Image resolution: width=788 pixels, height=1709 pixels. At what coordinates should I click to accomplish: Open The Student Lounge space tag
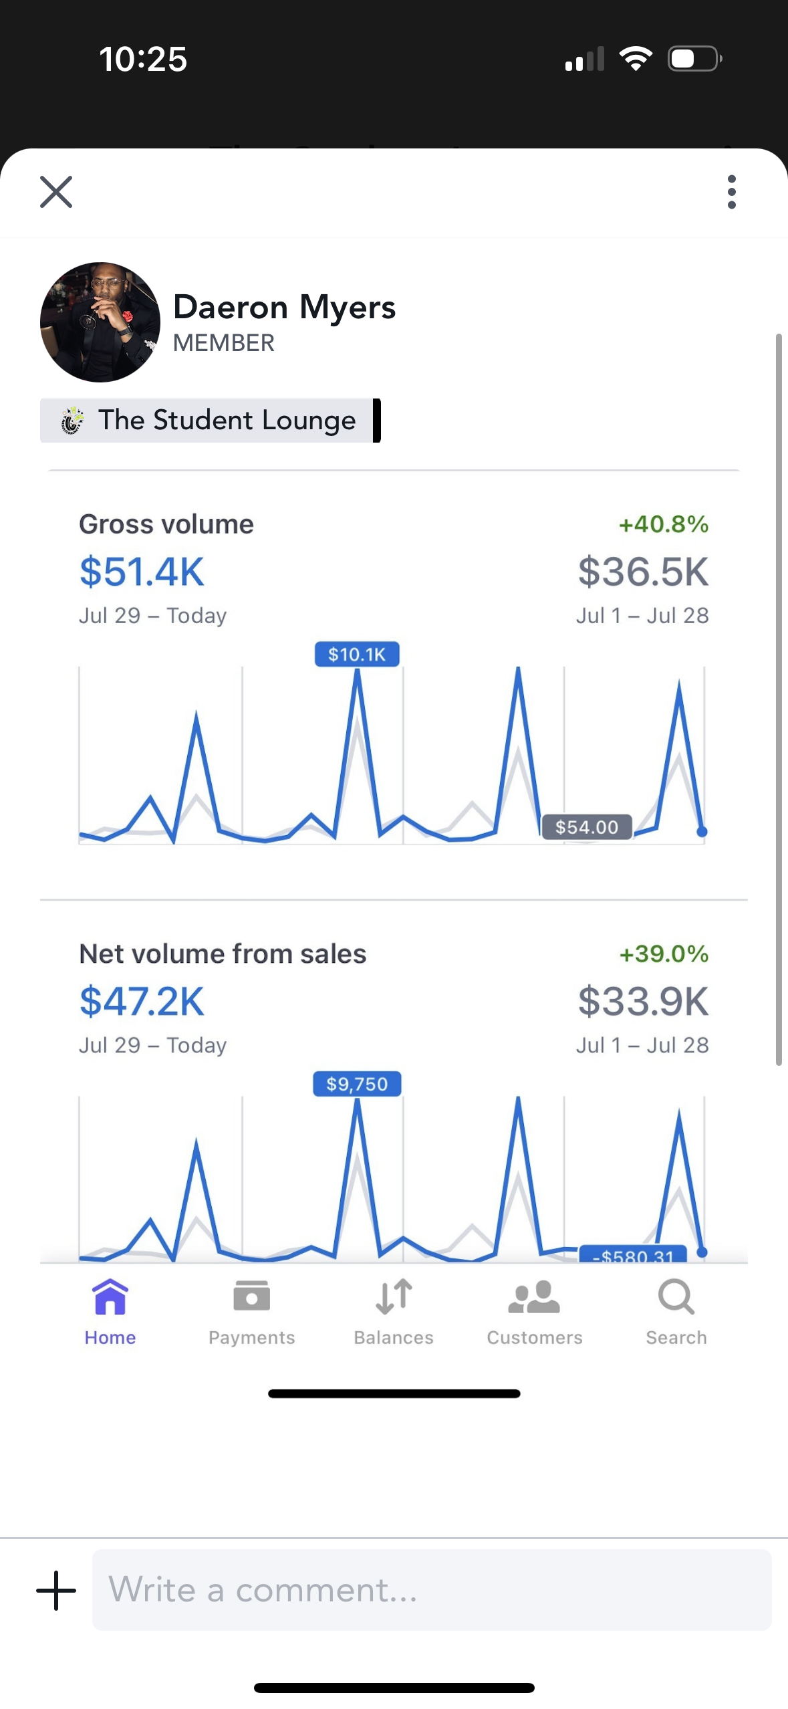(x=227, y=421)
